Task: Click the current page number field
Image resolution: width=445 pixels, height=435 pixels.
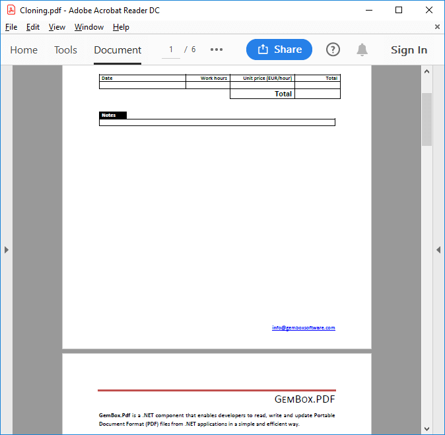Action: tap(171, 50)
